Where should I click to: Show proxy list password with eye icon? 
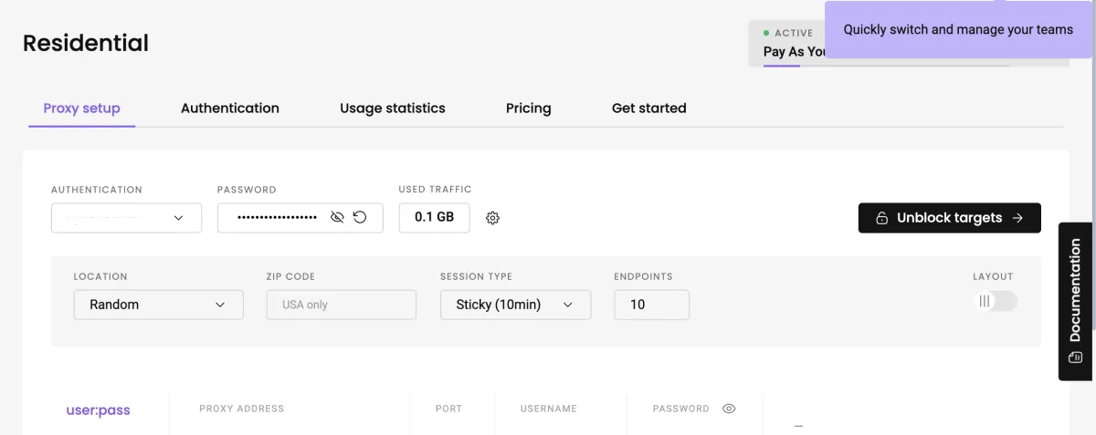[729, 409]
